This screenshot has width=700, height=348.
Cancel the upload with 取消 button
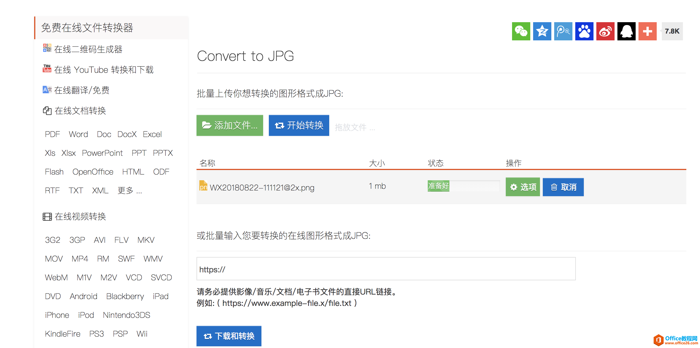pyautogui.click(x=563, y=187)
